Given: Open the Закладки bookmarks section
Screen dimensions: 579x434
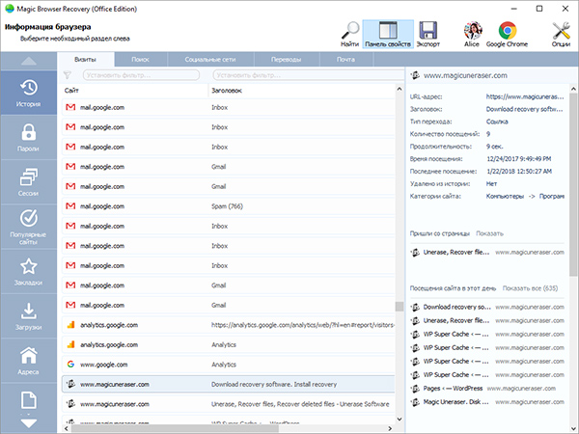Looking at the screenshot, I should click(x=28, y=272).
